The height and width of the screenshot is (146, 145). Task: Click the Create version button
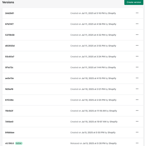134,2
